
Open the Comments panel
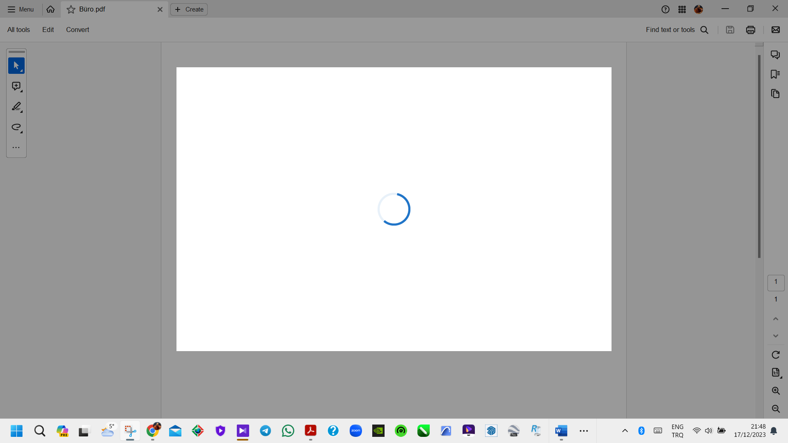click(x=776, y=54)
